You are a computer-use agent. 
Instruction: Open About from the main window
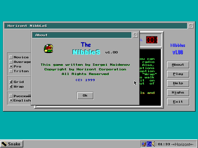coord(178,65)
